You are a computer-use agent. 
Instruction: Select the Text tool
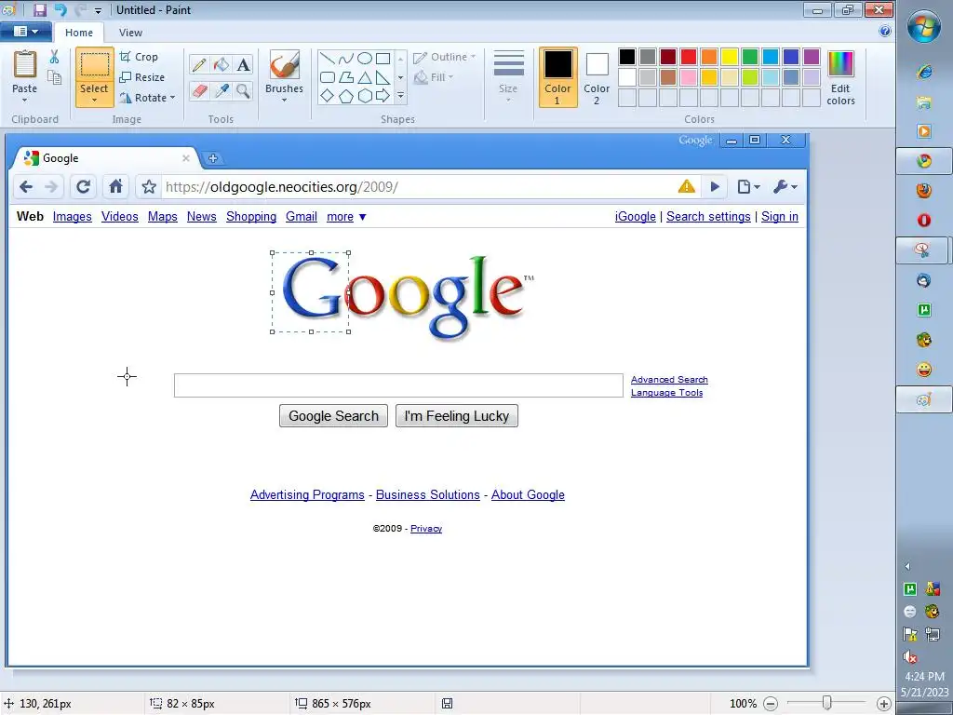(243, 64)
